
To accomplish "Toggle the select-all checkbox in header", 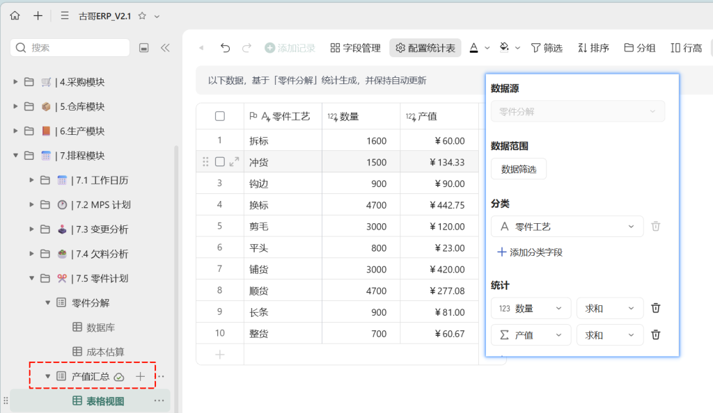I will pyautogui.click(x=219, y=116).
